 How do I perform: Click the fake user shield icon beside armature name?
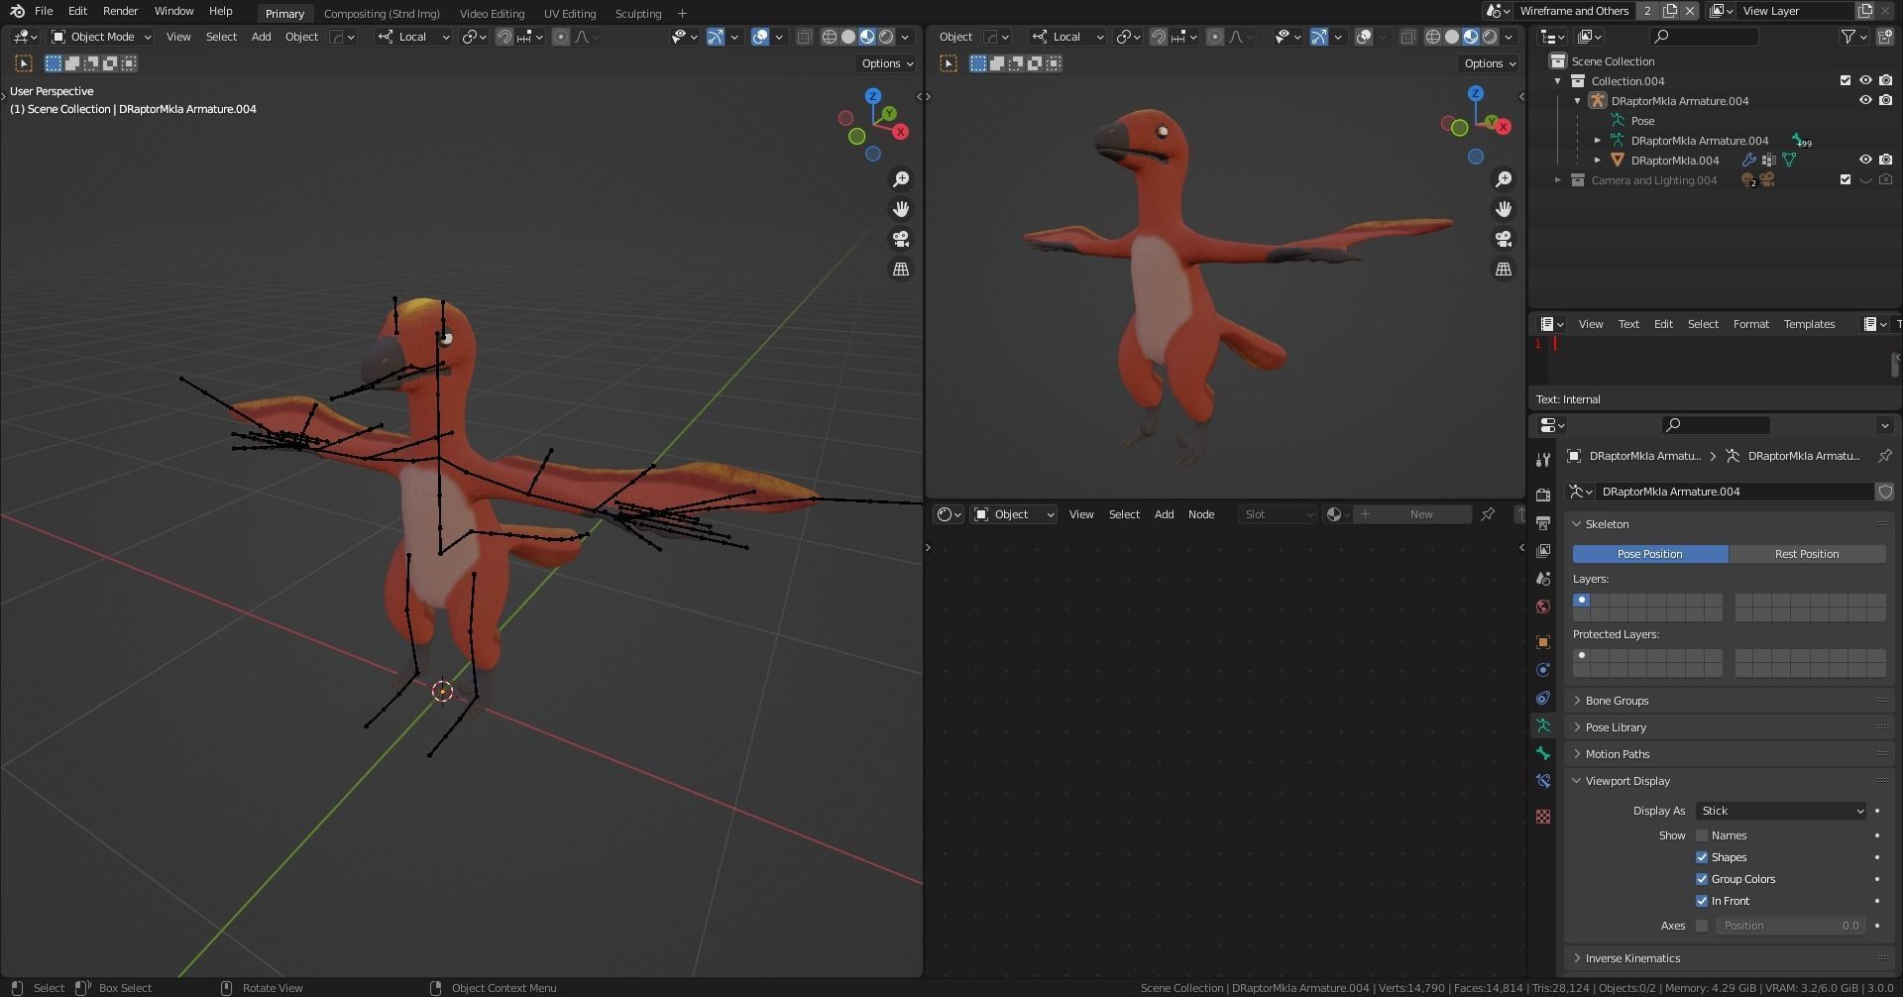tap(1885, 492)
